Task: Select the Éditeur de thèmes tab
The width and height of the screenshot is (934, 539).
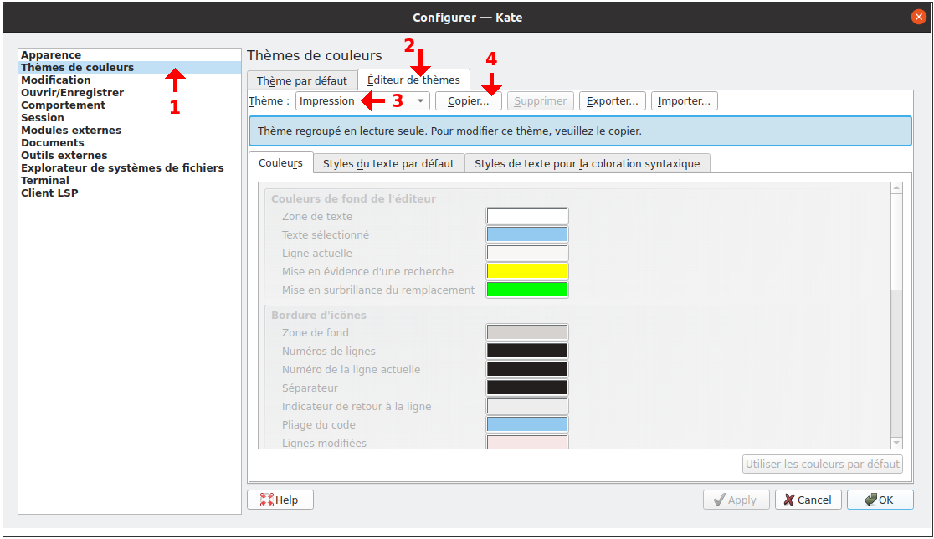Action: coord(413,80)
